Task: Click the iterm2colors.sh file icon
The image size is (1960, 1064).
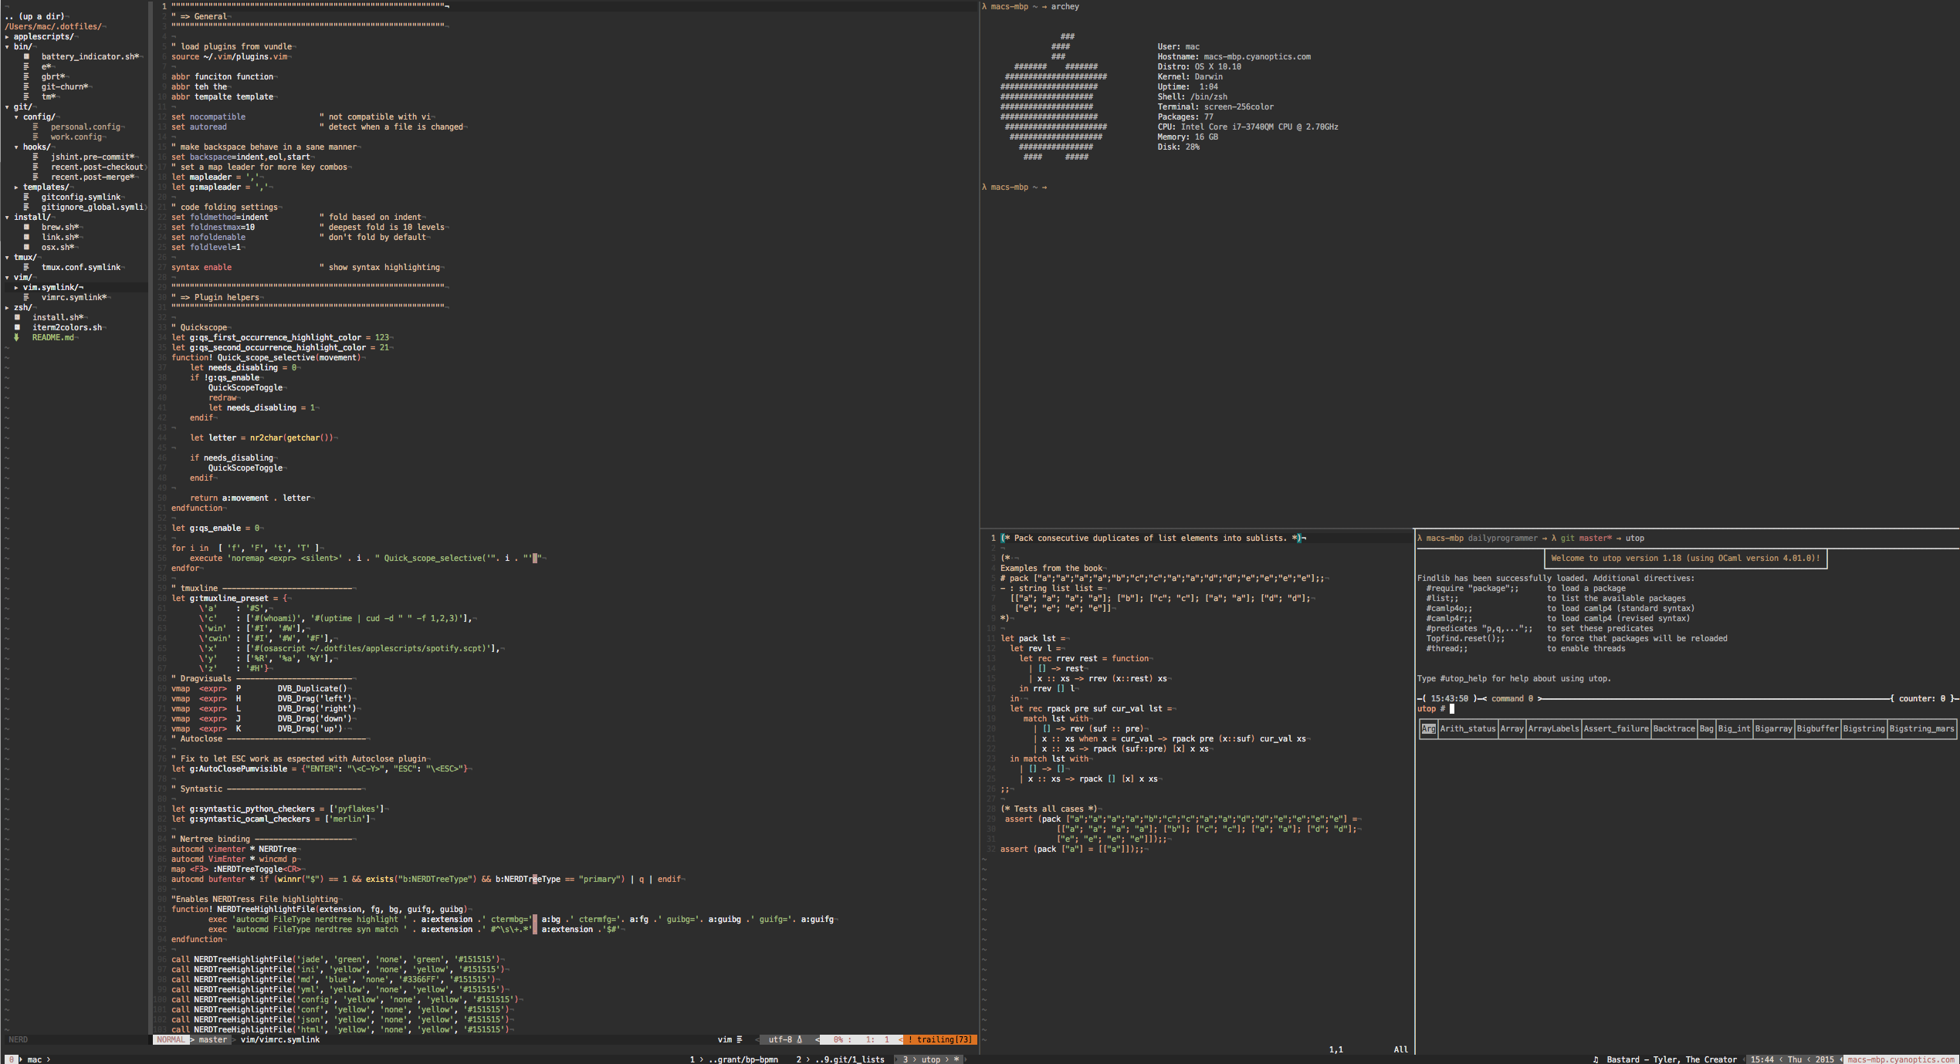Action: (17, 327)
